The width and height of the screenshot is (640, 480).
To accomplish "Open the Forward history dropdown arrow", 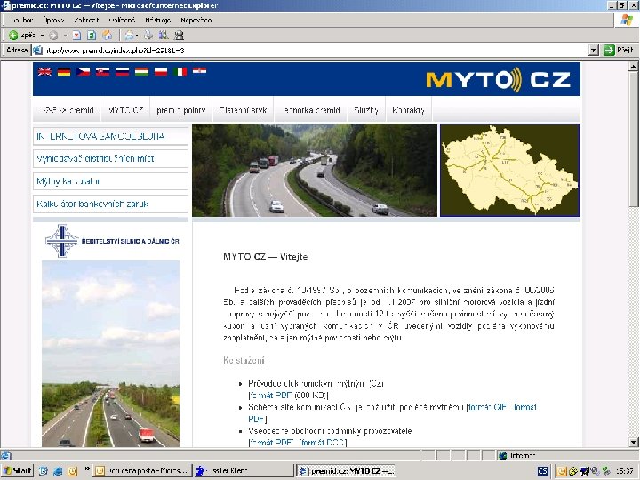I will coord(65,36).
